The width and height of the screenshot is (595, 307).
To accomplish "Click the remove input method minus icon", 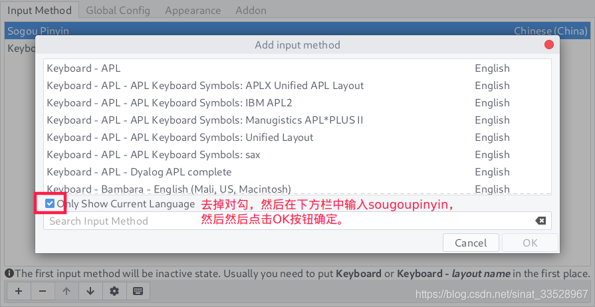I will tap(43, 291).
